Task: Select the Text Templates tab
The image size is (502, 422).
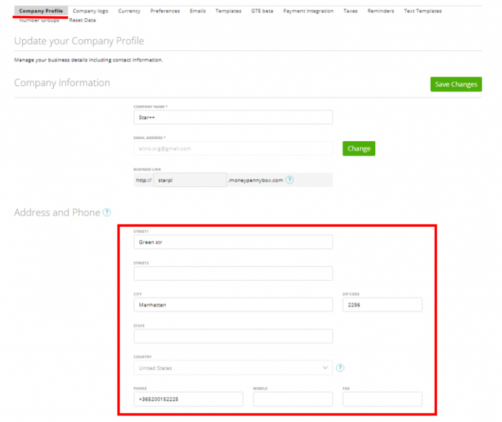Action: coord(423,10)
